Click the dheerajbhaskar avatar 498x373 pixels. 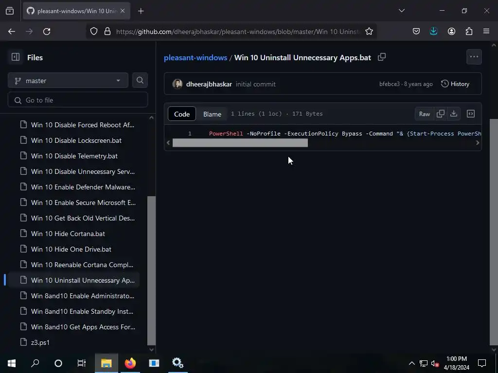pos(178,84)
